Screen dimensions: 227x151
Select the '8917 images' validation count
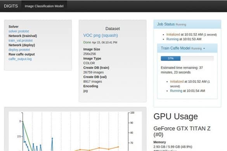[x=92, y=81]
